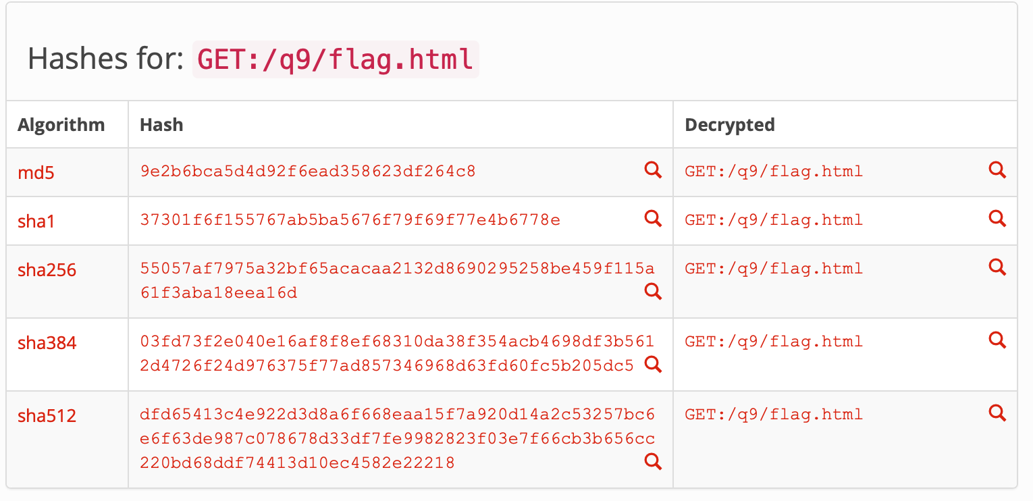Open the sha1 algorithm link

coord(35,221)
